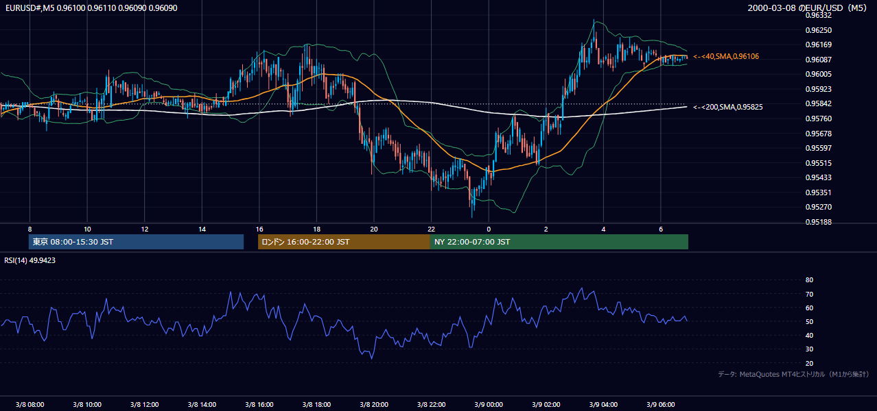Click the RSI 60 level label
Screen dimensions: 877x411
(x=809, y=308)
